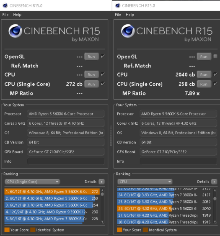Run OpenGL test in left window
This screenshot has height=236, width=220.
click(91, 56)
